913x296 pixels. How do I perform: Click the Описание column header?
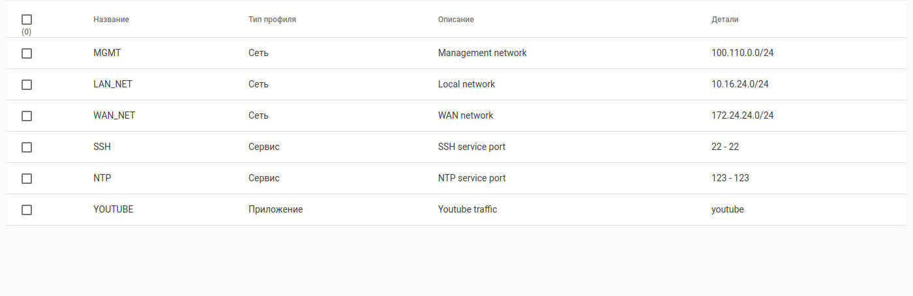click(x=456, y=20)
